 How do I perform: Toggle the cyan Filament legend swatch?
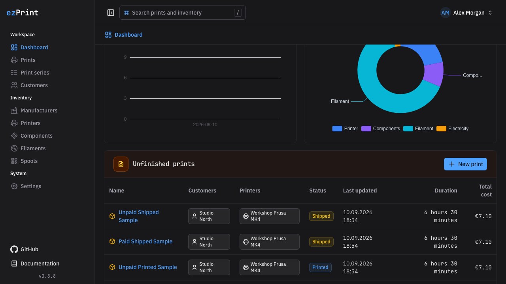coord(408,129)
